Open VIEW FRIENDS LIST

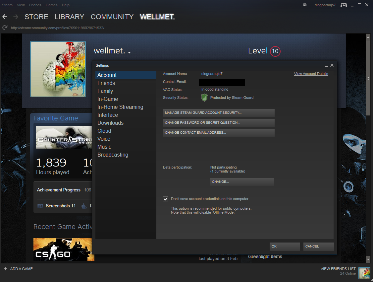click(338, 269)
